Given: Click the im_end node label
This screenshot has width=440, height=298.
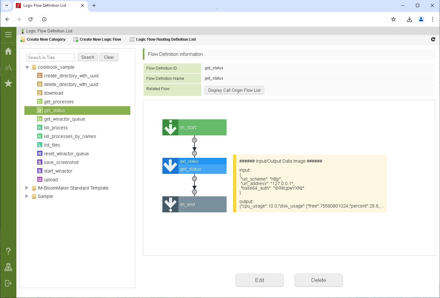Looking at the screenshot, I should click(x=187, y=204).
